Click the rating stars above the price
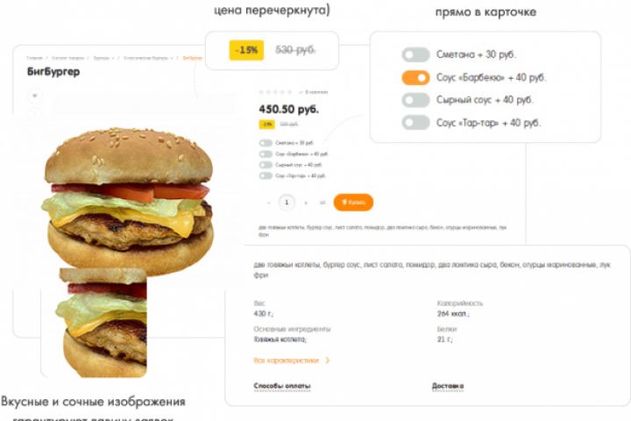 pyautogui.click(x=276, y=92)
